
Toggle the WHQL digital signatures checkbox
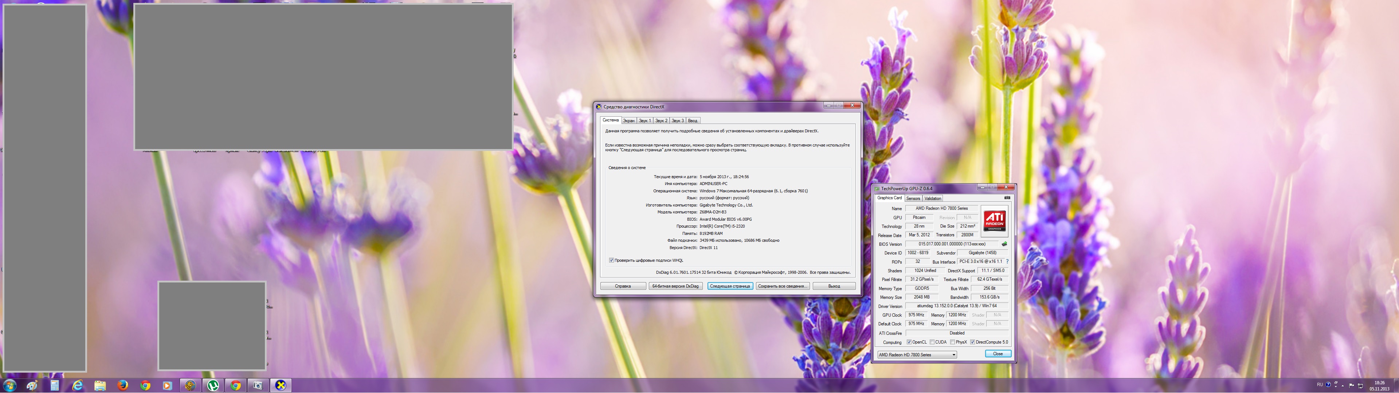612,261
